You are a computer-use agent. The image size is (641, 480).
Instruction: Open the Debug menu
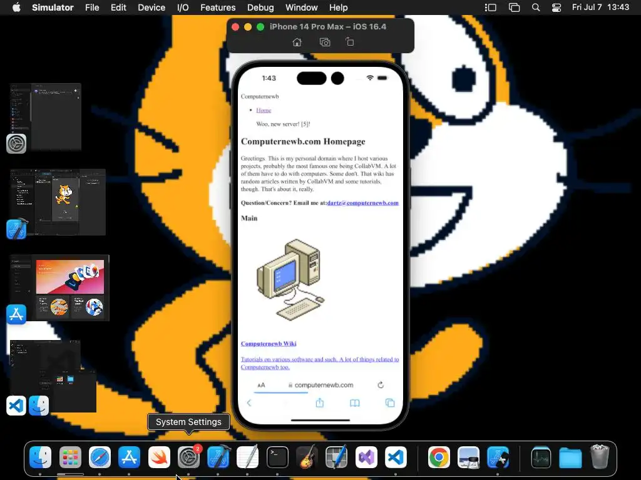pyautogui.click(x=260, y=7)
